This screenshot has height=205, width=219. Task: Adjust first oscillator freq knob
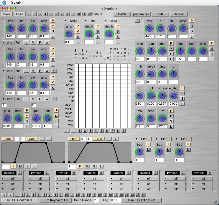10,29
